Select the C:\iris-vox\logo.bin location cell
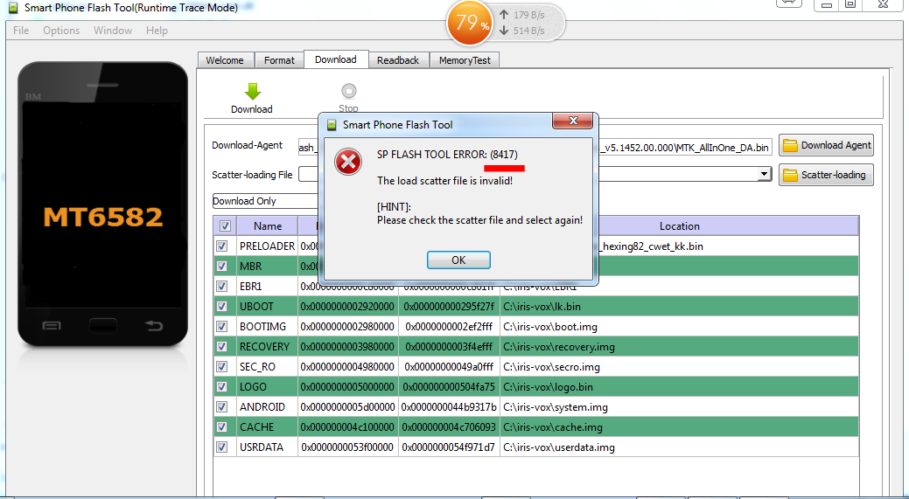The width and height of the screenshot is (909, 499). click(680, 386)
